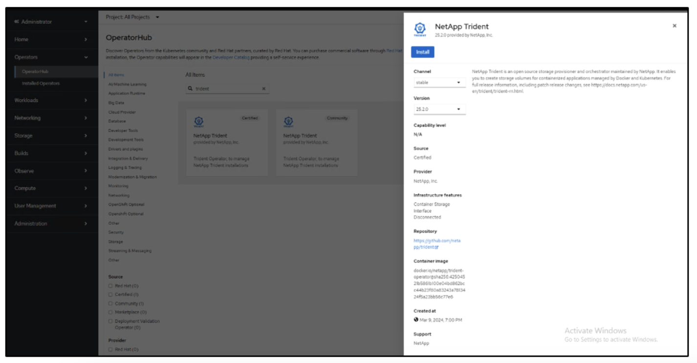The image size is (697, 363).
Task: Collapse the Operators section in the sidebar
Action: pos(51,57)
